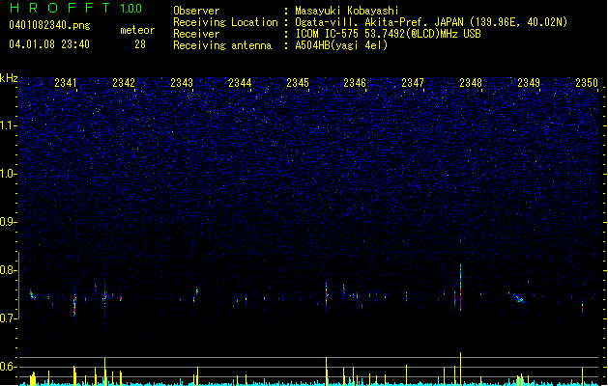Select the file name 0401082340.png

point(49,25)
